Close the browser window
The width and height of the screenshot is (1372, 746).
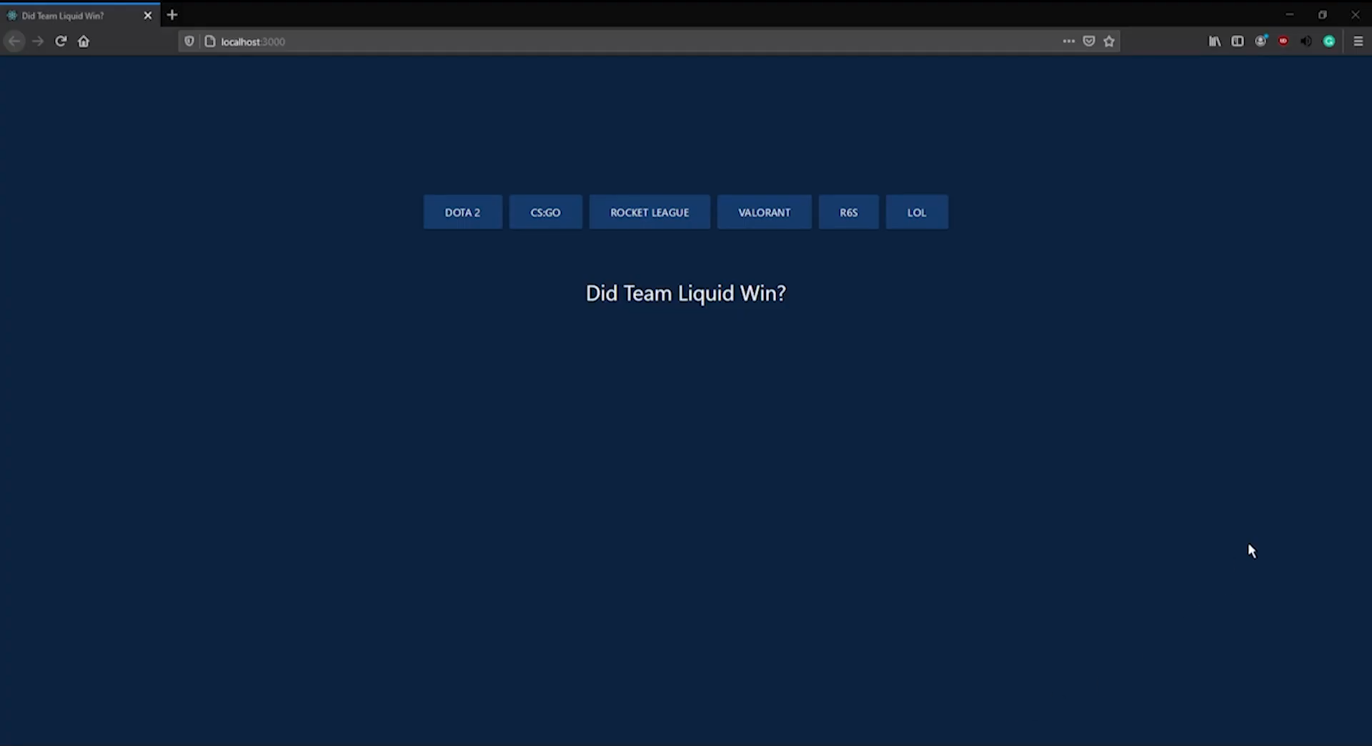[x=1356, y=14]
